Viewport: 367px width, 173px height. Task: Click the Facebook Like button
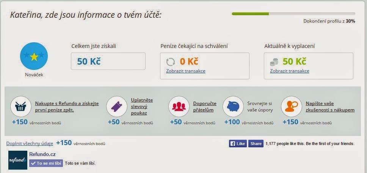click(x=238, y=144)
